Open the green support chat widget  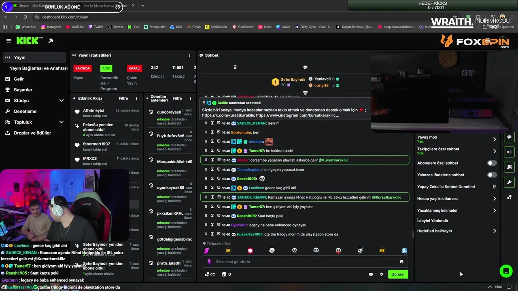[x=506, y=271]
